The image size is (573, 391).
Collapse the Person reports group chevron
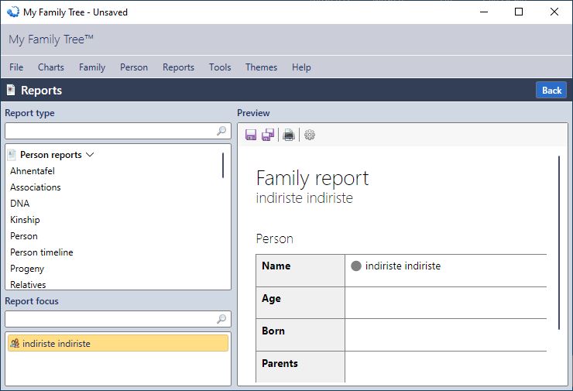tap(90, 155)
